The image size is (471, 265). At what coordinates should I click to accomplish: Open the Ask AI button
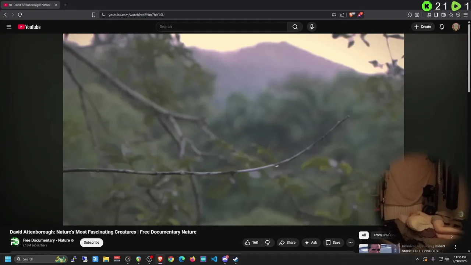coord(311,243)
